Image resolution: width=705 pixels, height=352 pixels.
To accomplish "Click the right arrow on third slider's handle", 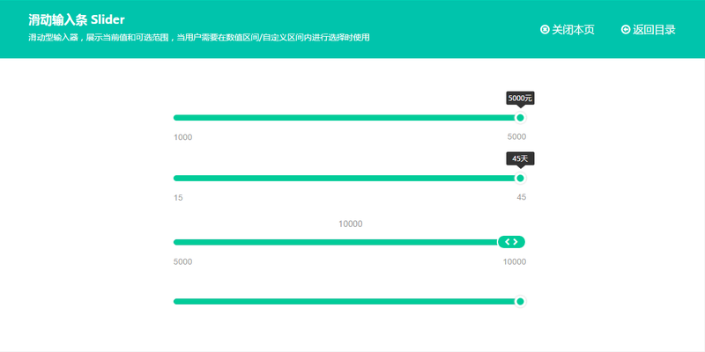I will click(x=516, y=242).
